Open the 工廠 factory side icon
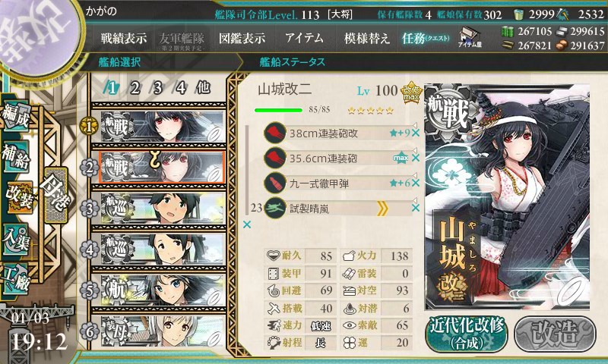The image size is (608, 364). click(16, 279)
